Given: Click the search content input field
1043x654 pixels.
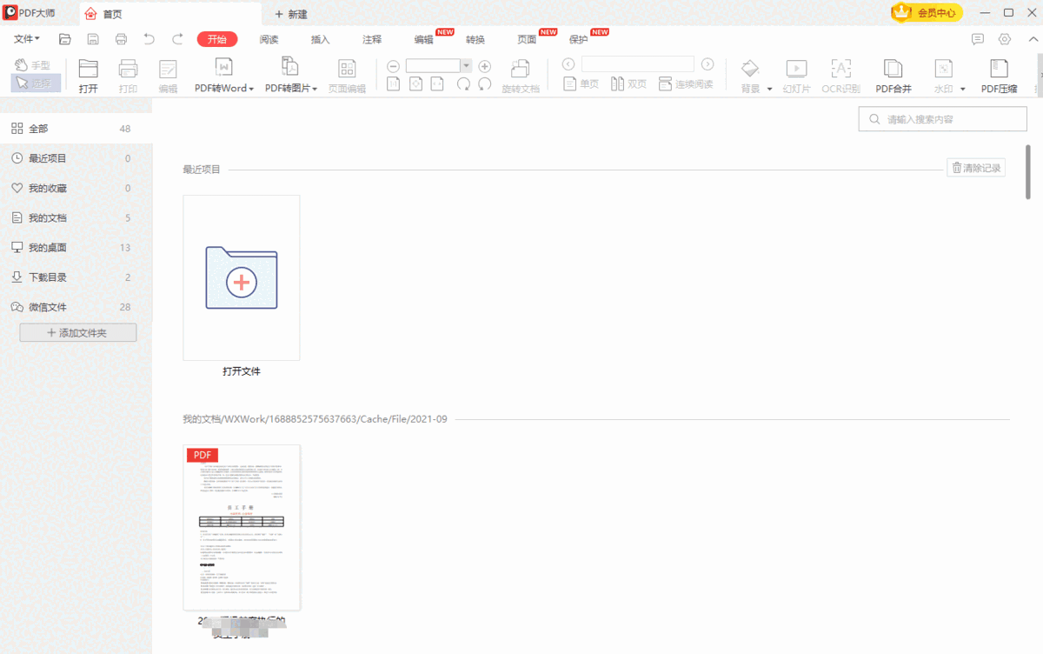Looking at the screenshot, I should pos(943,120).
